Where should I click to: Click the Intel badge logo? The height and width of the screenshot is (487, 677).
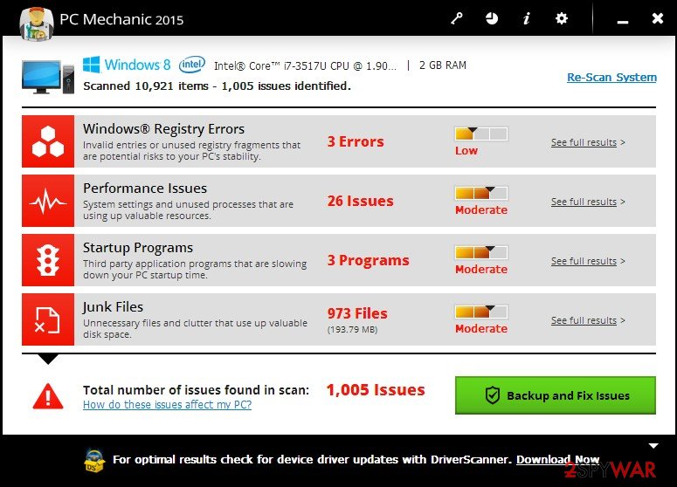pyautogui.click(x=192, y=65)
